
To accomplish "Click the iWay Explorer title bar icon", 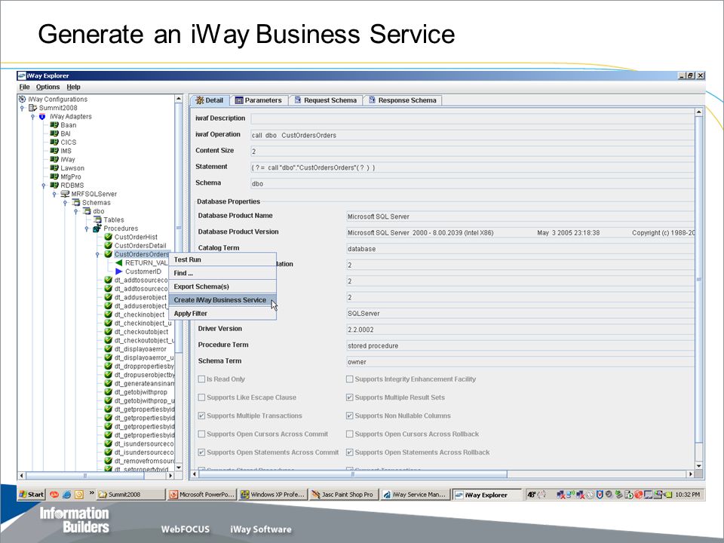I will (x=22, y=75).
